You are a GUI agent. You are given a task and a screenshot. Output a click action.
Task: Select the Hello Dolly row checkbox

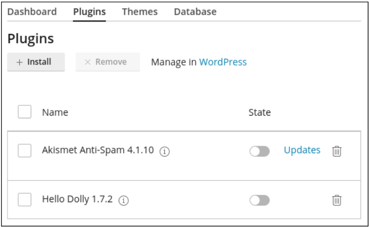coord(25,200)
